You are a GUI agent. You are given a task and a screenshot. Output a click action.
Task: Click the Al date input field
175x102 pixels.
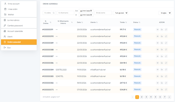tap(86, 15)
